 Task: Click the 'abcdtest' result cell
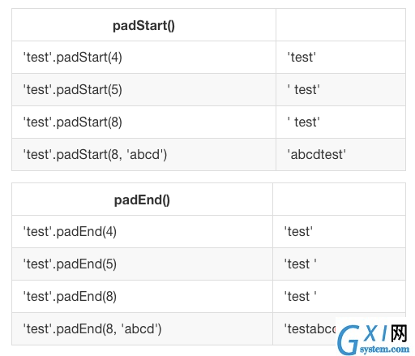340,155
